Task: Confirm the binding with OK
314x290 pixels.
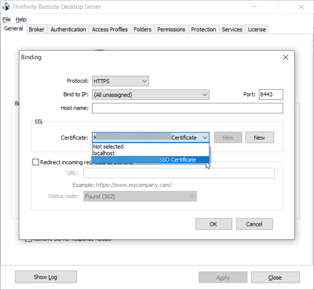Action: click(x=214, y=224)
